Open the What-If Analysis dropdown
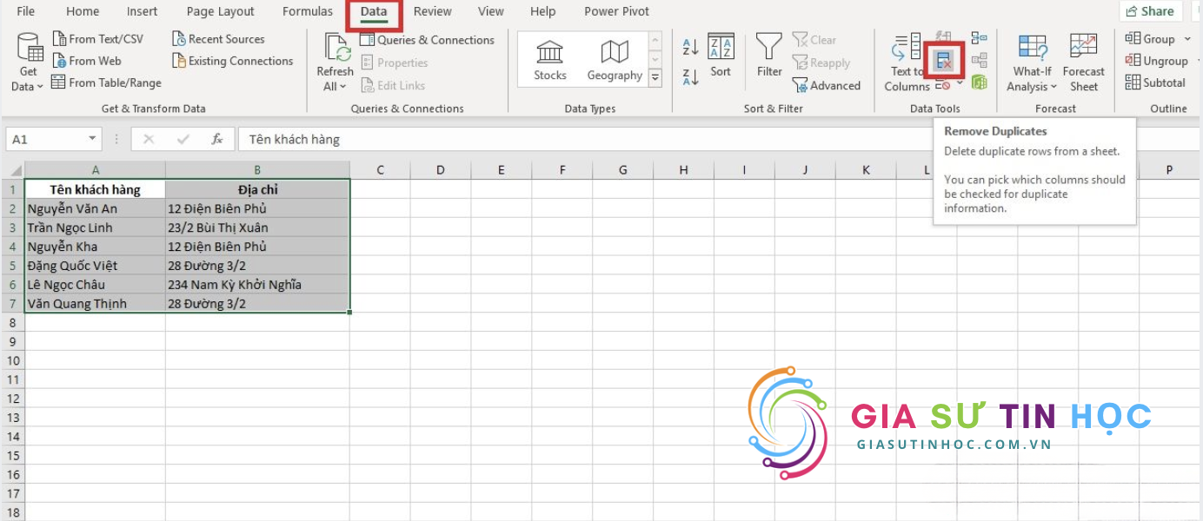The height and width of the screenshot is (521, 1203). [1032, 63]
